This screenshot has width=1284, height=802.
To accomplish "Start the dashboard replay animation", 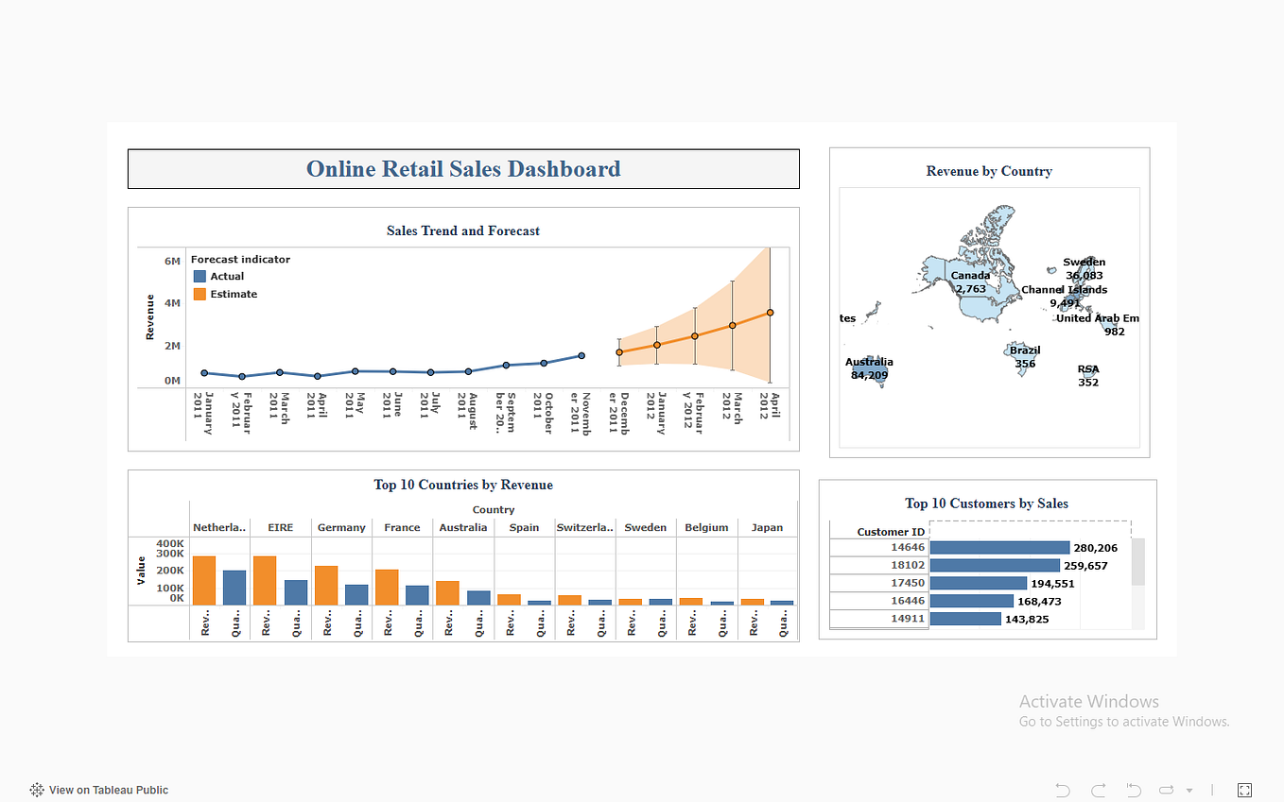I will [1164, 790].
